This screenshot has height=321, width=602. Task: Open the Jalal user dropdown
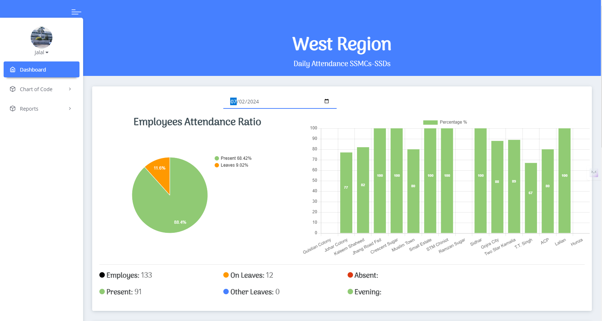click(x=42, y=52)
